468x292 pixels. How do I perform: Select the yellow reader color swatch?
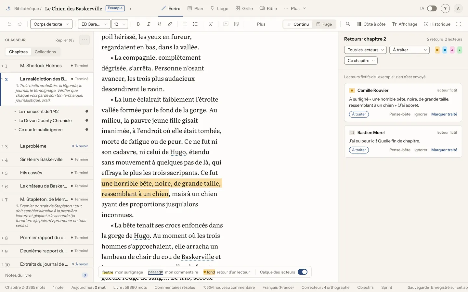pyautogui.click(x=437, y=50)
